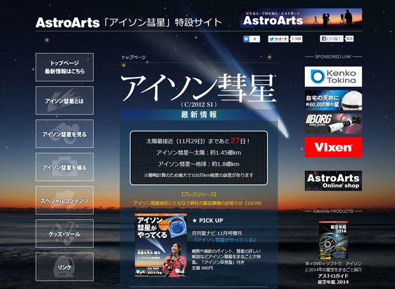The image size is (395, 289).
Task: Open the アストロガイド 星空年鑑 2014 link
Action: pos(333,279)
